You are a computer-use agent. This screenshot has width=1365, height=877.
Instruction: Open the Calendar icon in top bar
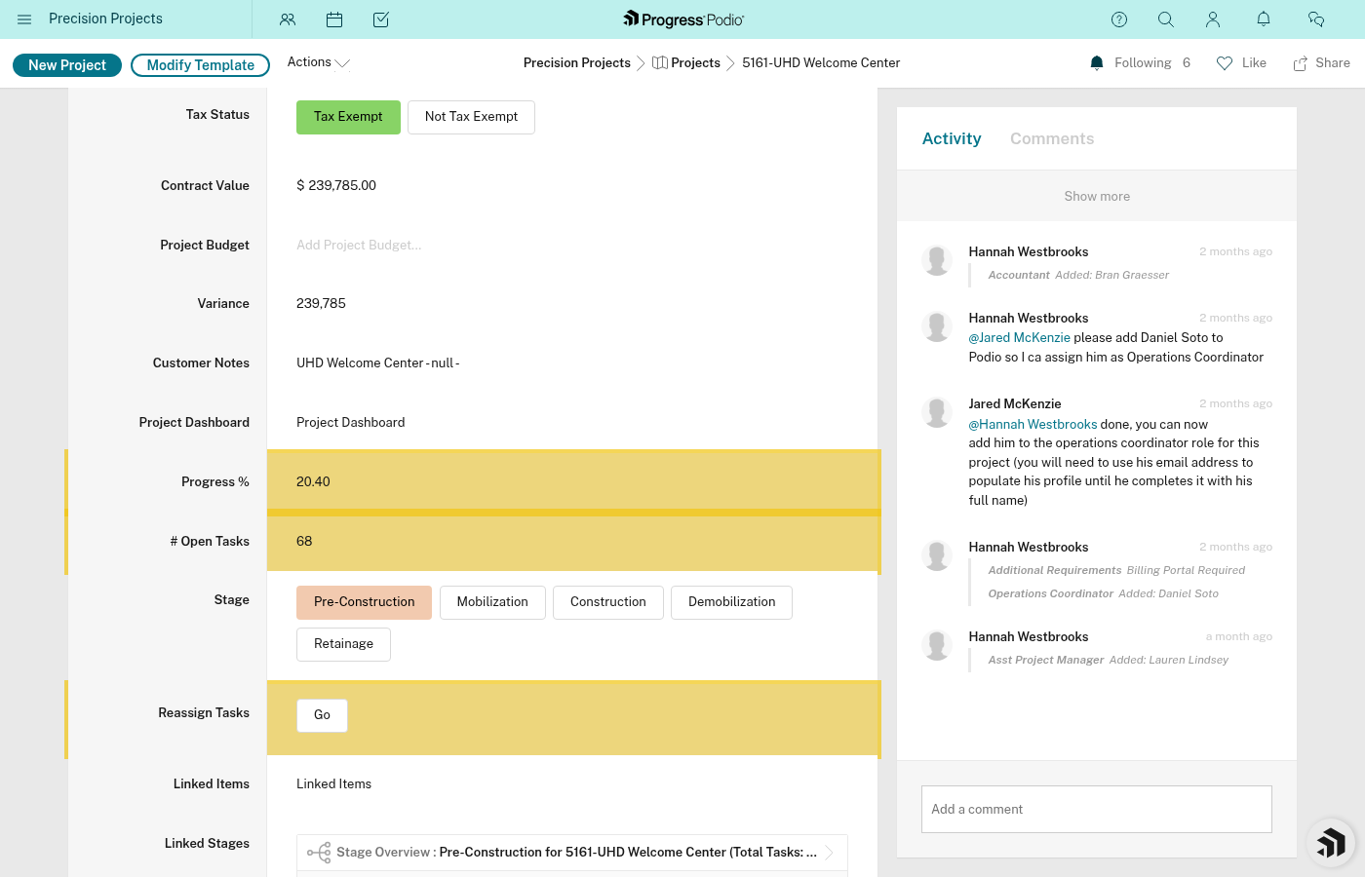(334, 19)
